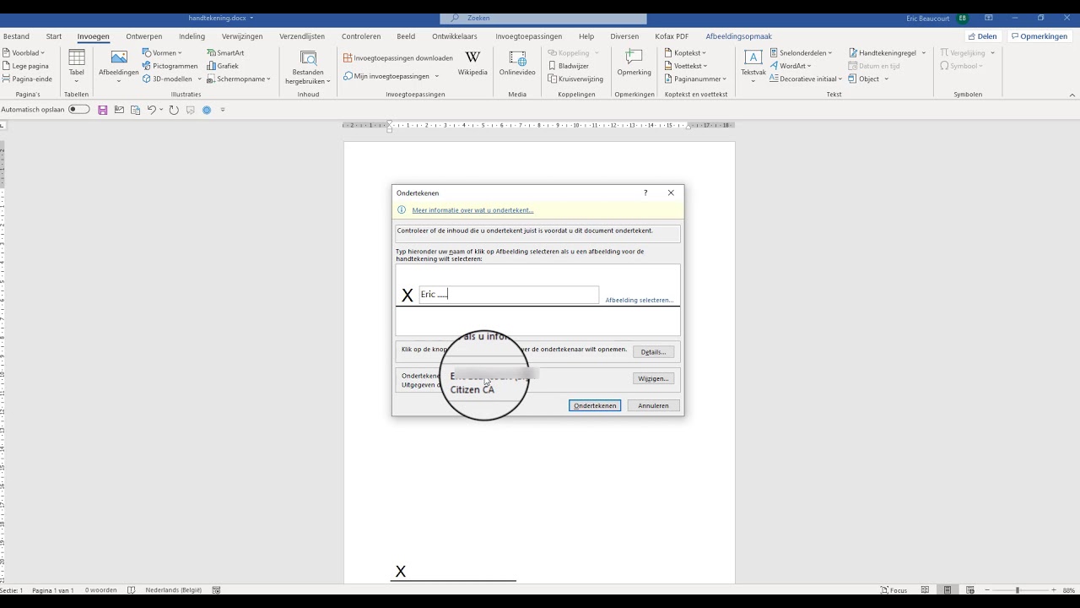
Task: Click Afbeelding selecteren... link
Action: coord(639,300)
